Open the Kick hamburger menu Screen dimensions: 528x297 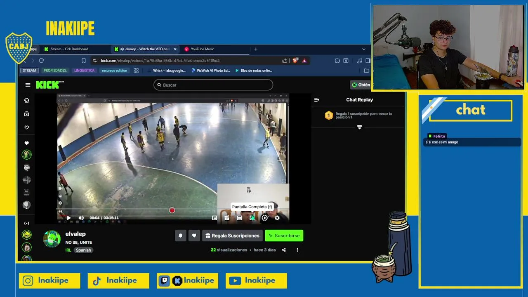point(28,85)
